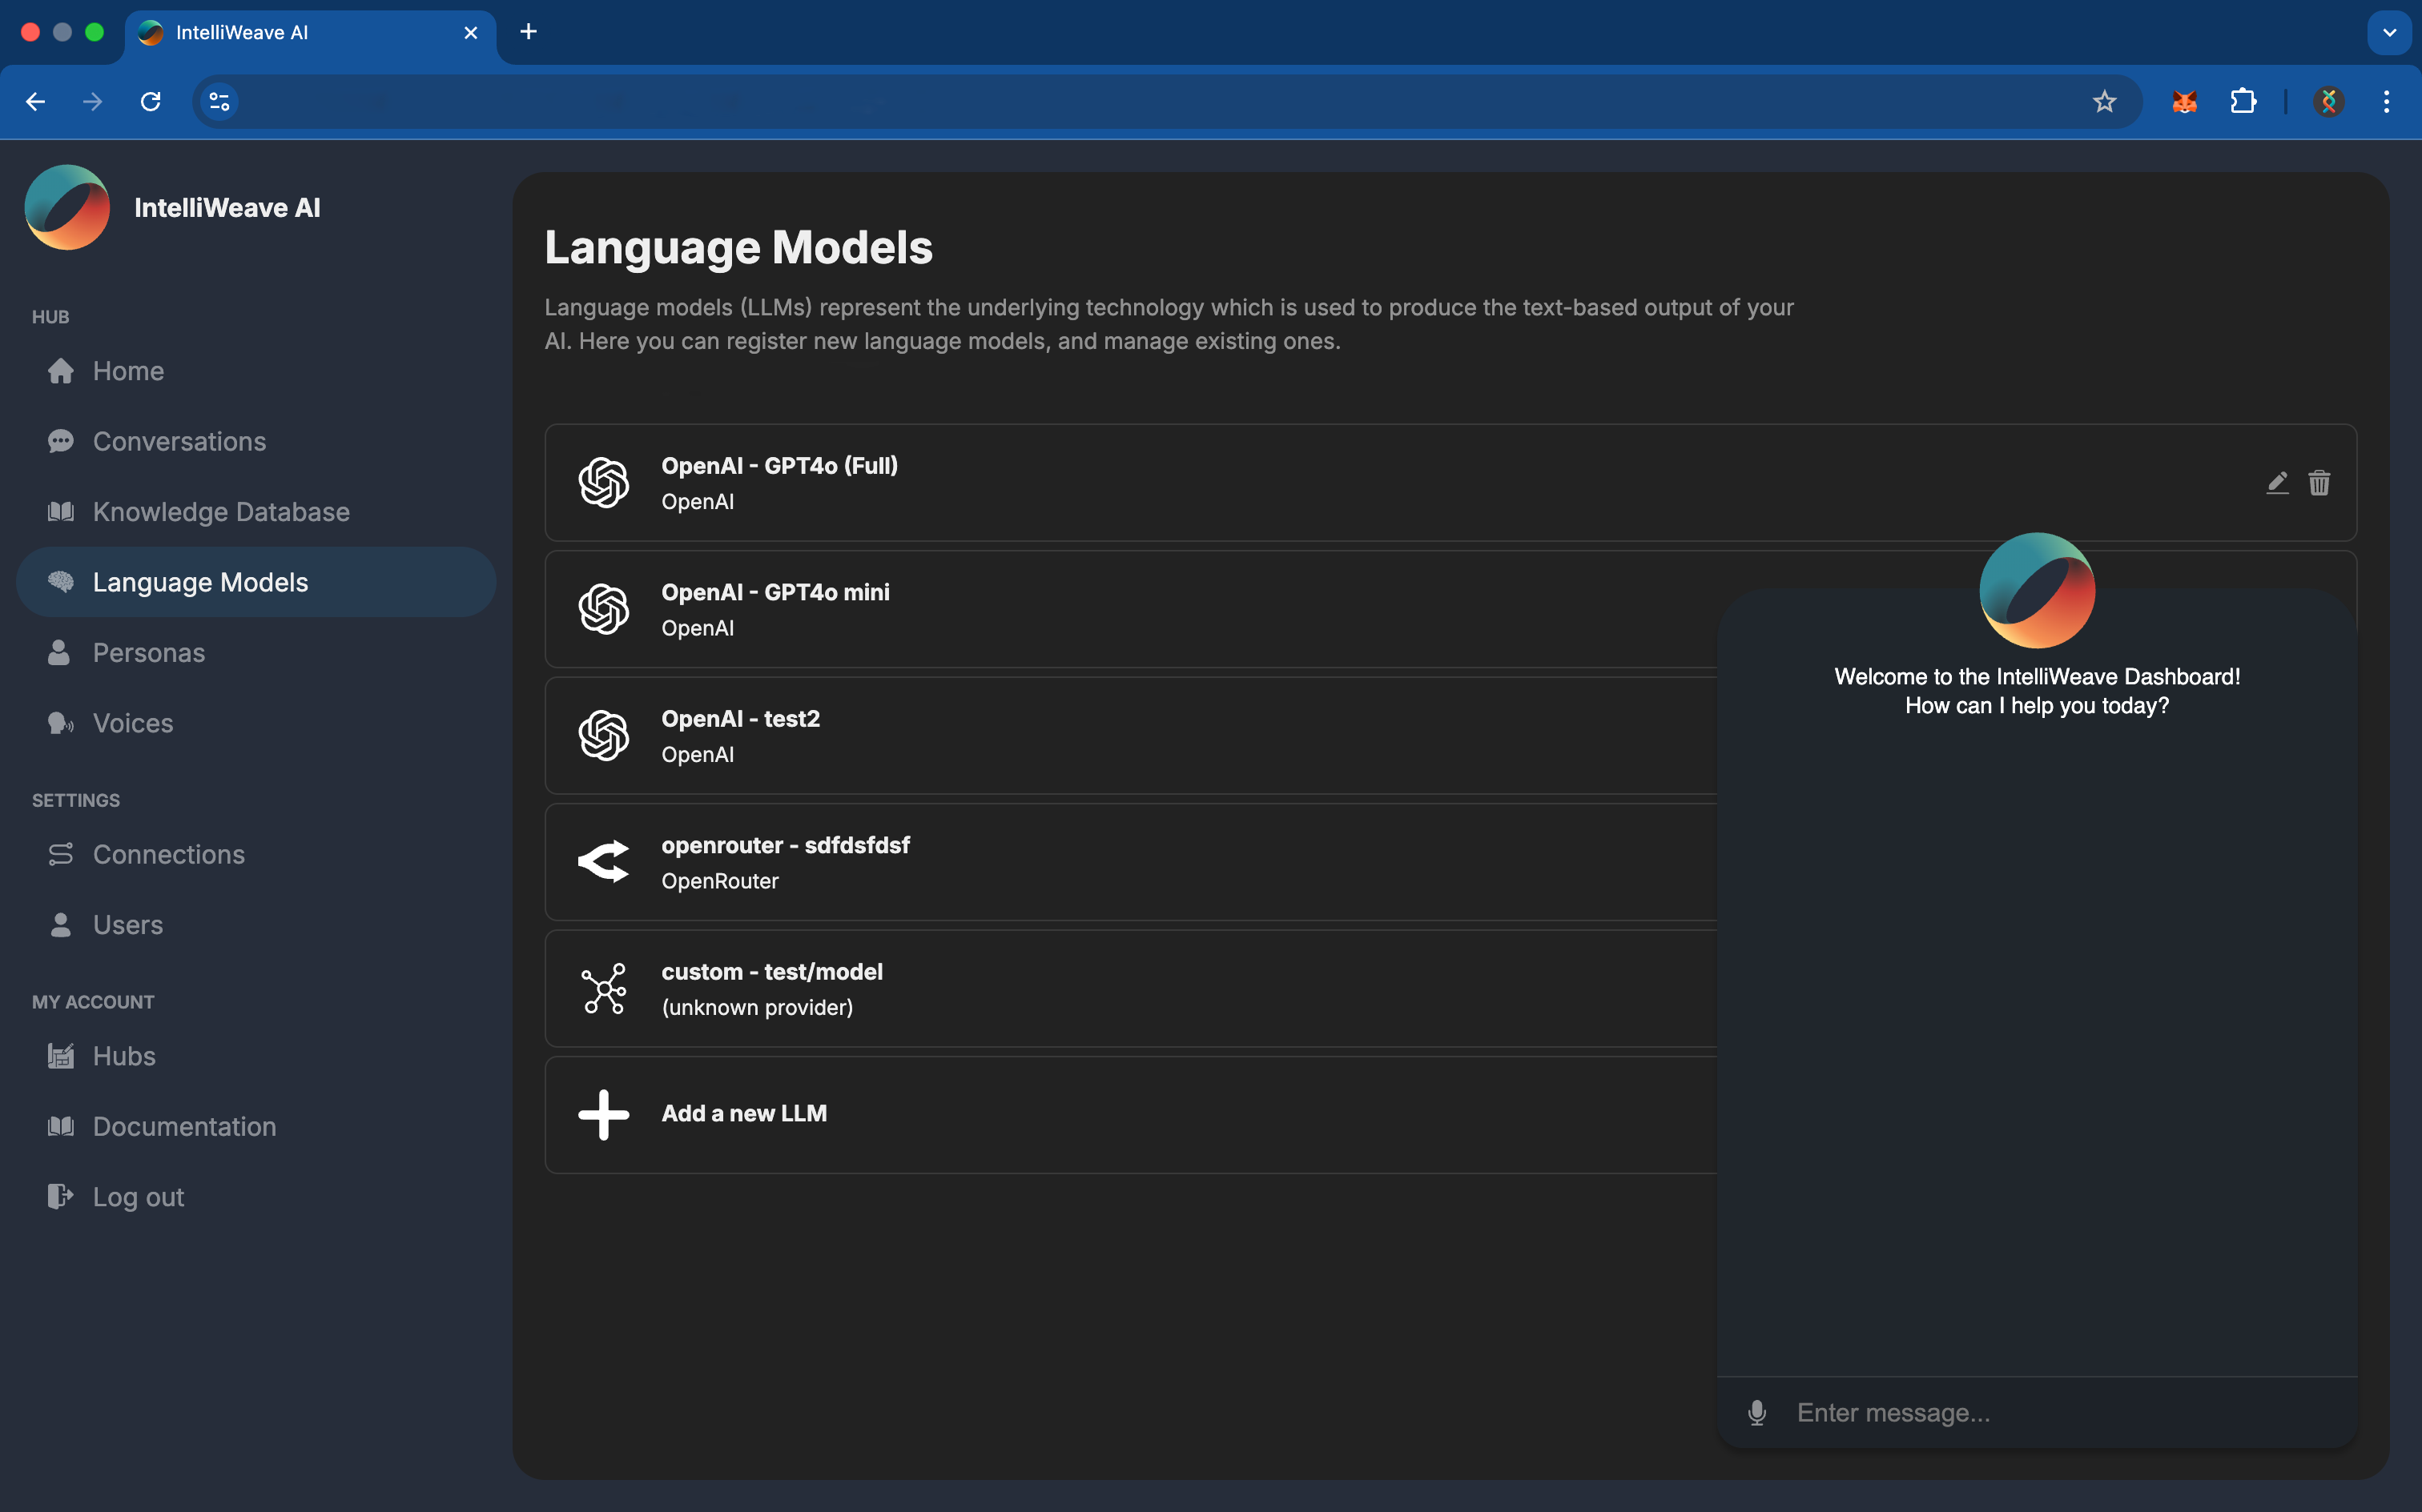This screenshot has width=2422, height=1512.
Task: Open the browser Extensions puzzle menu
Action: coord(2243,101)
